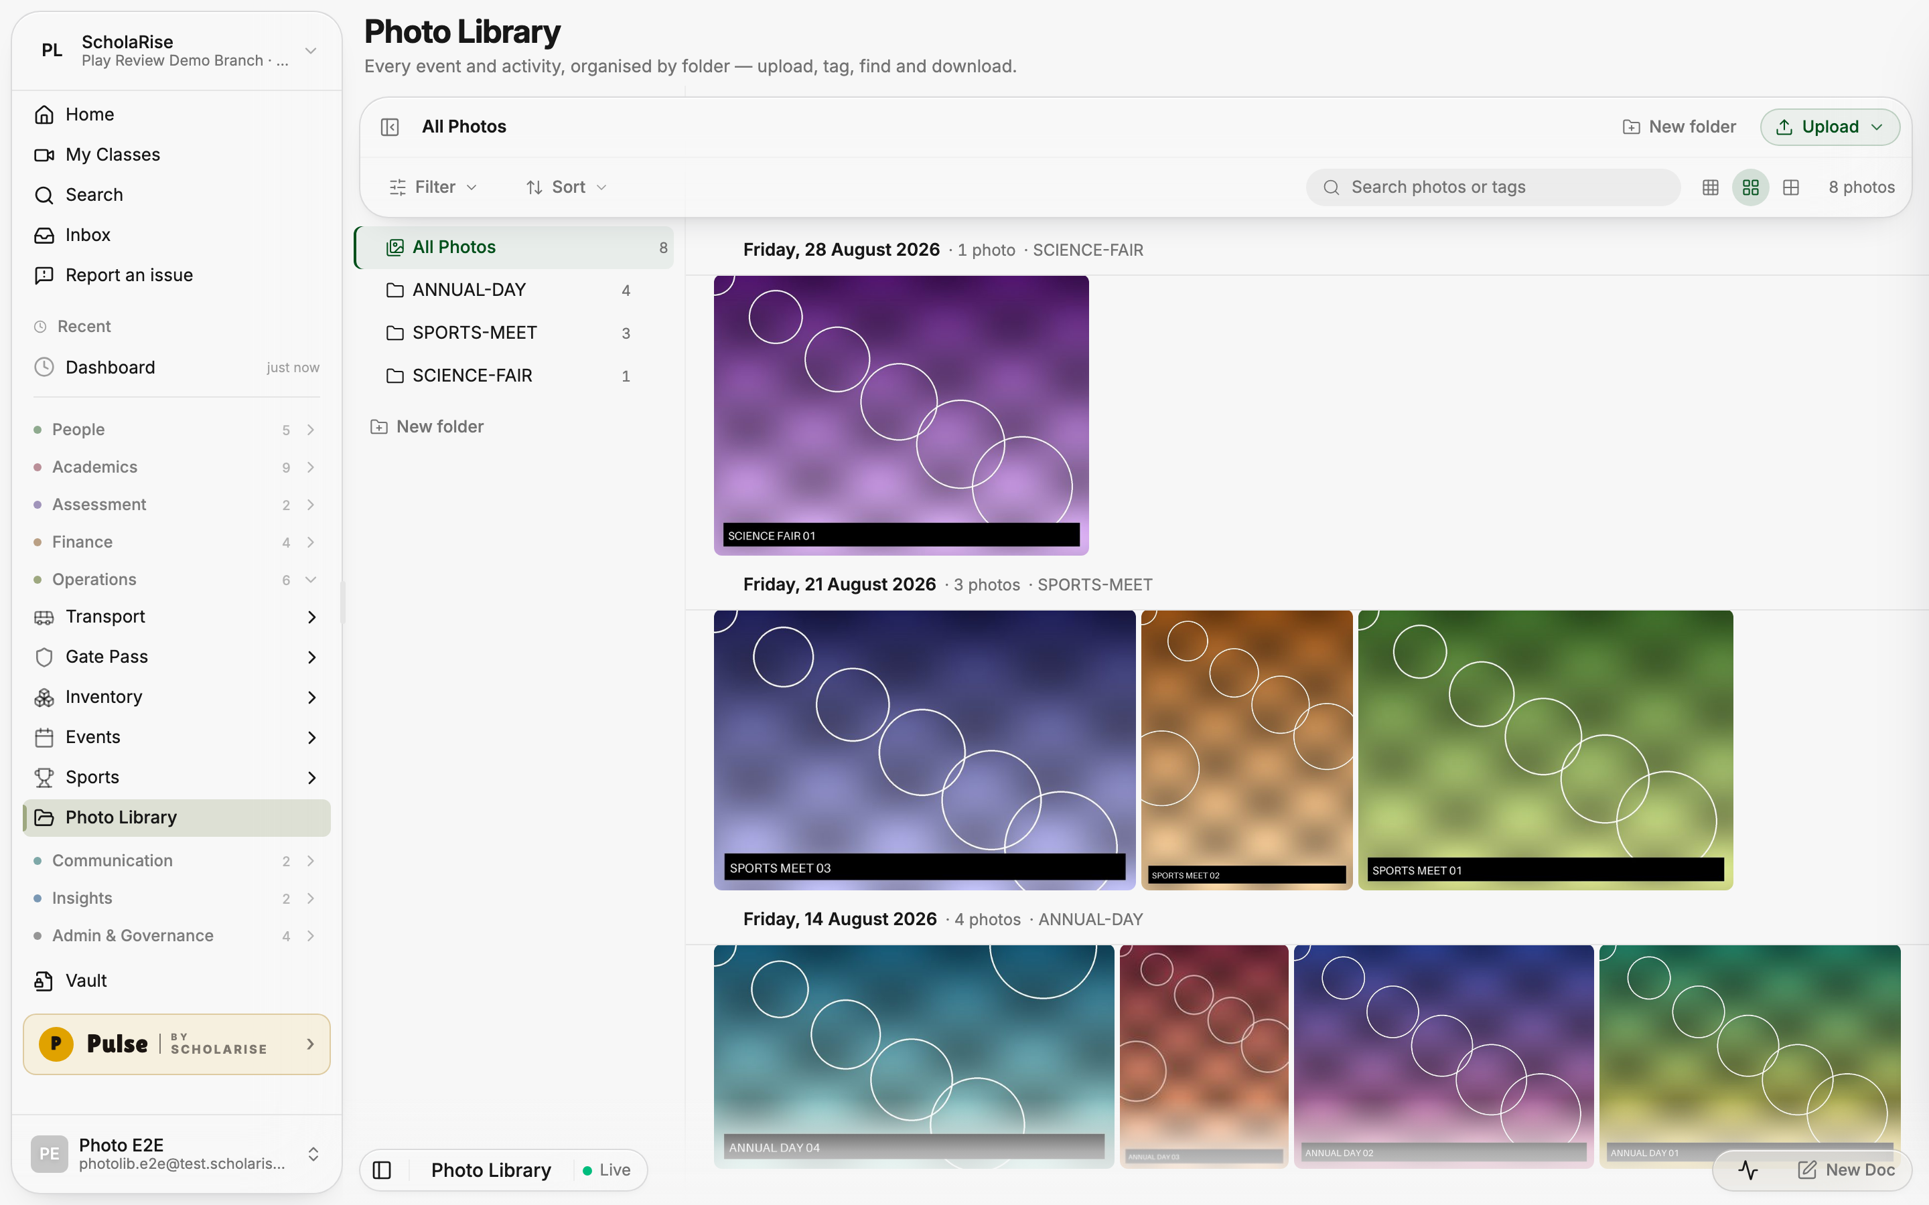Open the ANNUAL DAY 04 photo
The width and height of the screenshot is (1929, 1205).
[914, 1057]
